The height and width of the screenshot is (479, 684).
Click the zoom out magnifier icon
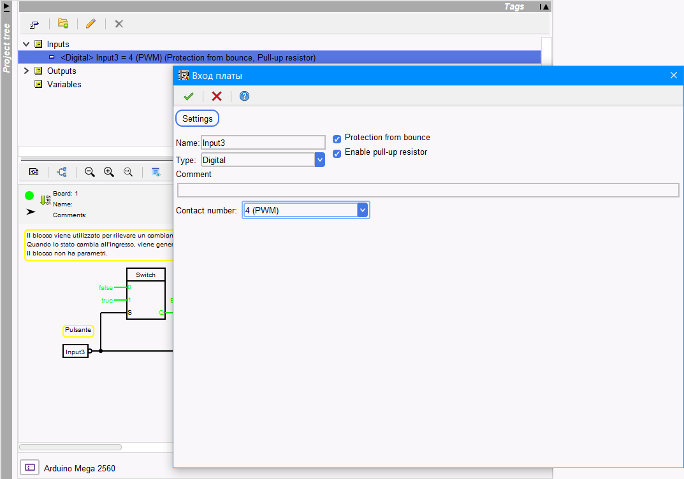(x=90, y=172)
